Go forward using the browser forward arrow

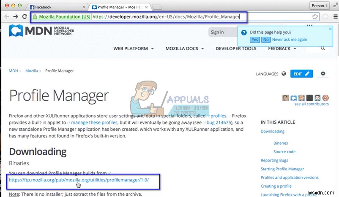tap(16, 16)
